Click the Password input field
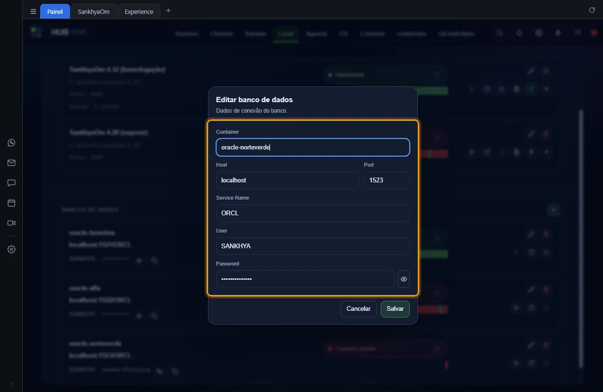This screenshot has height=392, width=603. click(305, 279)
